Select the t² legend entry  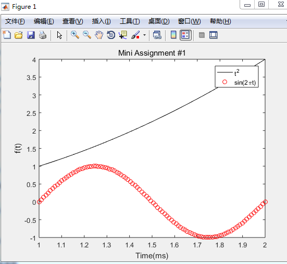[236, 73]
